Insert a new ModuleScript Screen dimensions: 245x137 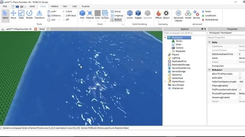click(x=210, y=20)
